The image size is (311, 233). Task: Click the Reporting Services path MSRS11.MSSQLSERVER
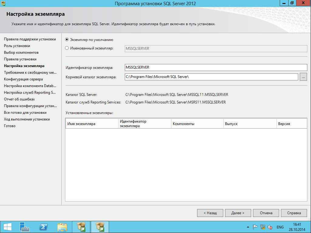[x=176, y=102]
